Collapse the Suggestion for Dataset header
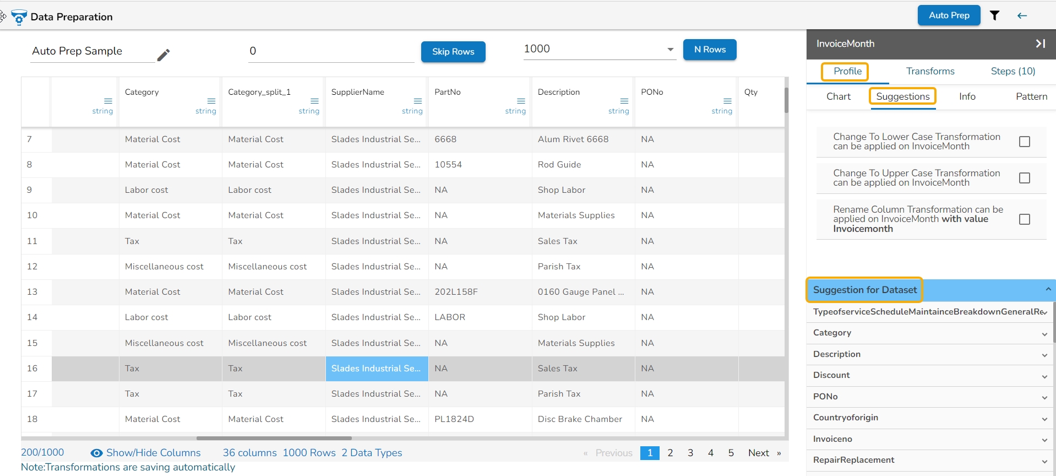The width and height of the screenshot is (1056, 476). (x=1048, y=289)
